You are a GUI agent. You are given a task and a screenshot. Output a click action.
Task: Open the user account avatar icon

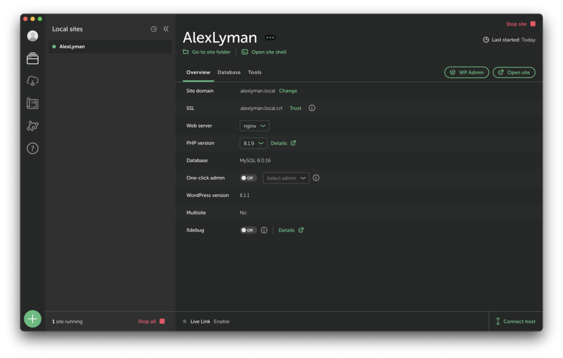32,36
